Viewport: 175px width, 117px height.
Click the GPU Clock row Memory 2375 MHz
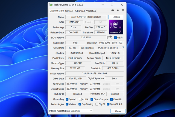pyautogui.click(x=95, y=84)
